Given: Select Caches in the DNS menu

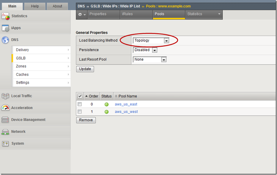Looking at the screenshot, I should [42, 74].
